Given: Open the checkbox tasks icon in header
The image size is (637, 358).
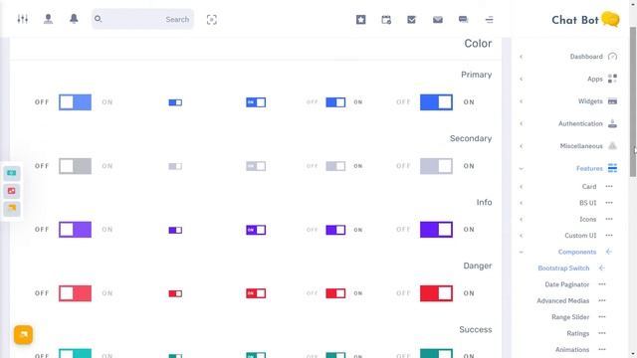Looking at the screenshot, I should 411,20.
